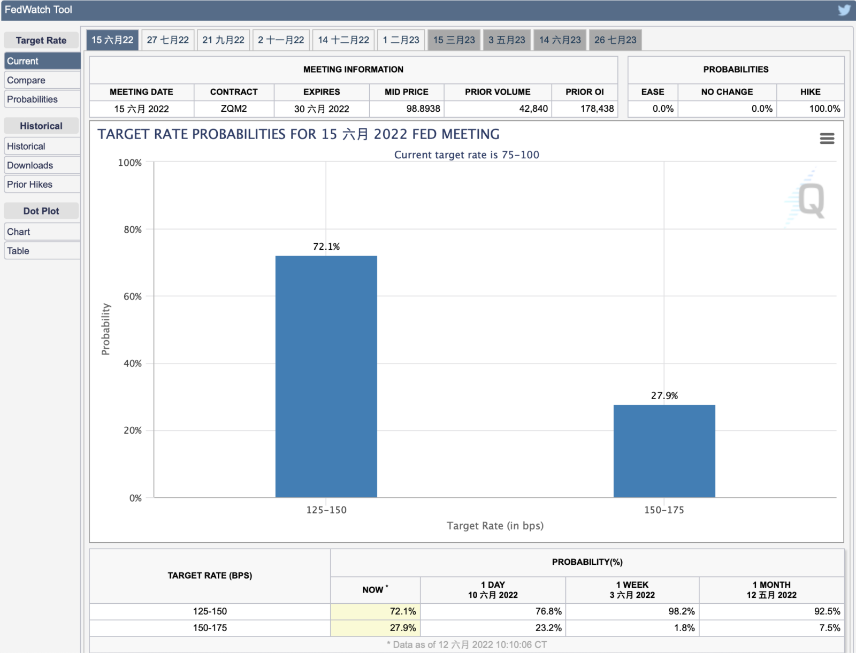856x653 pixels.
Task: Select the 27 七月22 meeting tab
Action: 167,40
